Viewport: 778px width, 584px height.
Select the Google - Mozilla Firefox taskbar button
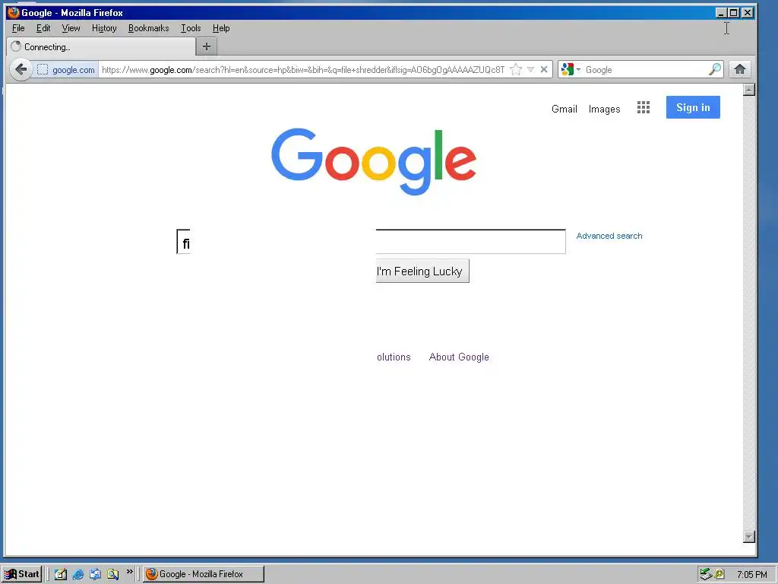pyautogui.click(x=204, y=574)
